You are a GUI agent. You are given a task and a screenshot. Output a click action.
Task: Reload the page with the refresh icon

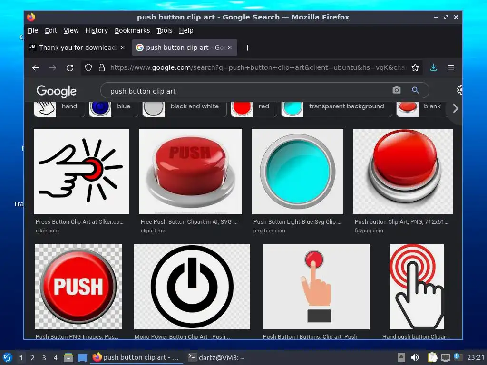(x=70, y=67)
